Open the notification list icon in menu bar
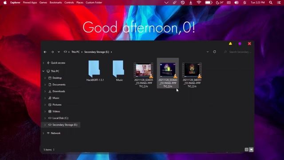284x160 pixels. pos(279,3)
